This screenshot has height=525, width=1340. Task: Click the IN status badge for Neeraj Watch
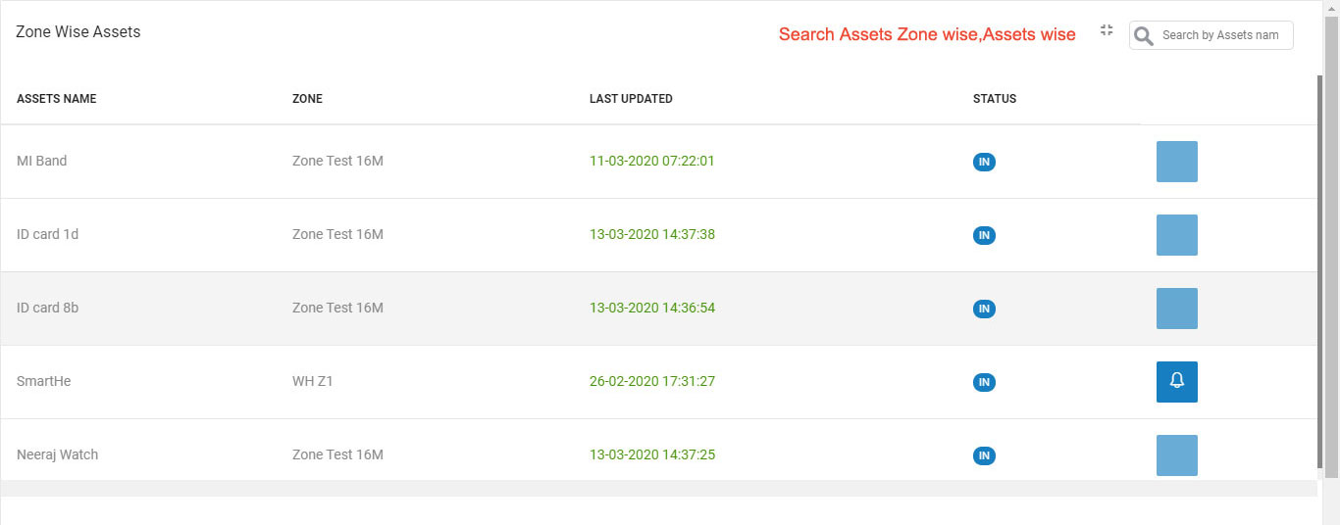click(984, 455)
